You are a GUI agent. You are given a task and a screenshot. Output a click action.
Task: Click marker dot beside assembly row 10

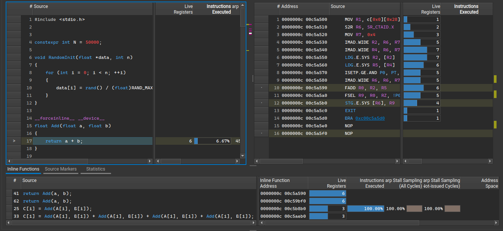coord(261,88)
